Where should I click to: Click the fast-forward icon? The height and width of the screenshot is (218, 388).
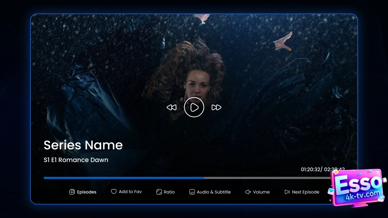[216, 107]
